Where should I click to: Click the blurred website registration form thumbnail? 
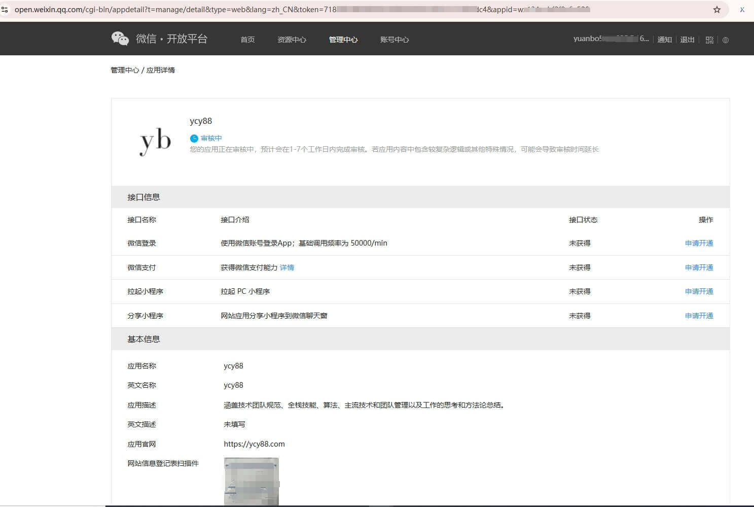pos(252,481)
